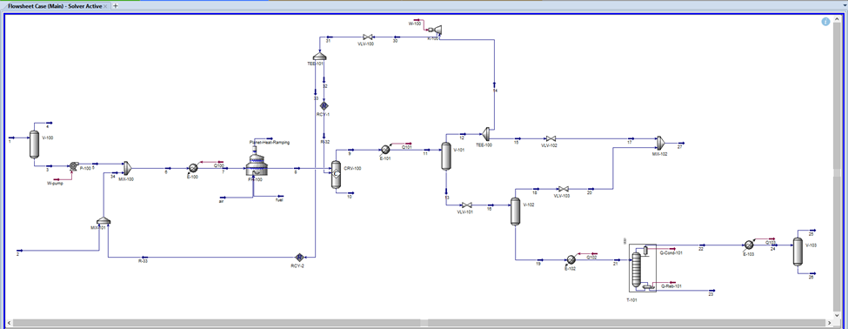848x329 pixels.
Task: Select compressor K-100
Action: (434, 30)
